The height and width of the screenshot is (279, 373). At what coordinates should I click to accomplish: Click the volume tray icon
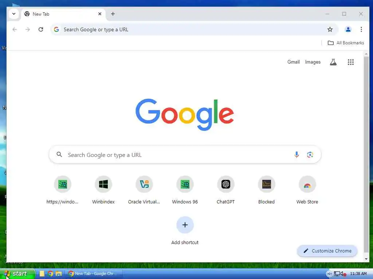[x=343, y=274]
